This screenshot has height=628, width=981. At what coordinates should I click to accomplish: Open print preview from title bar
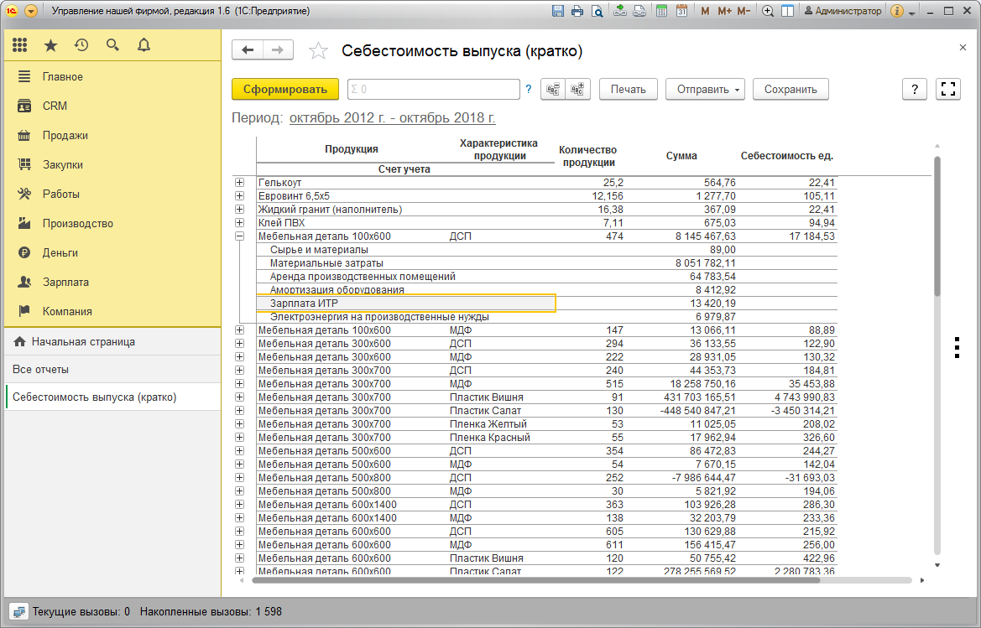597,11
